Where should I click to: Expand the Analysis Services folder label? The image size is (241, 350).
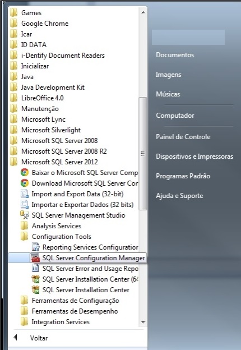[57, 226]
